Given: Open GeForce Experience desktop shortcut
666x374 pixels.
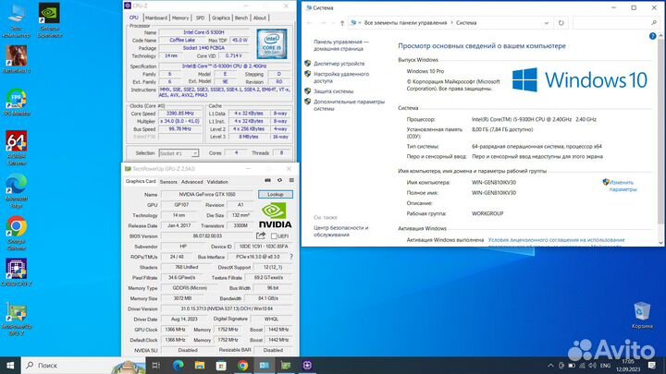Looking at the screenshot, I should 49,19.
